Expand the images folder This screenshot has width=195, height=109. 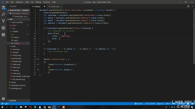point(15,31)
